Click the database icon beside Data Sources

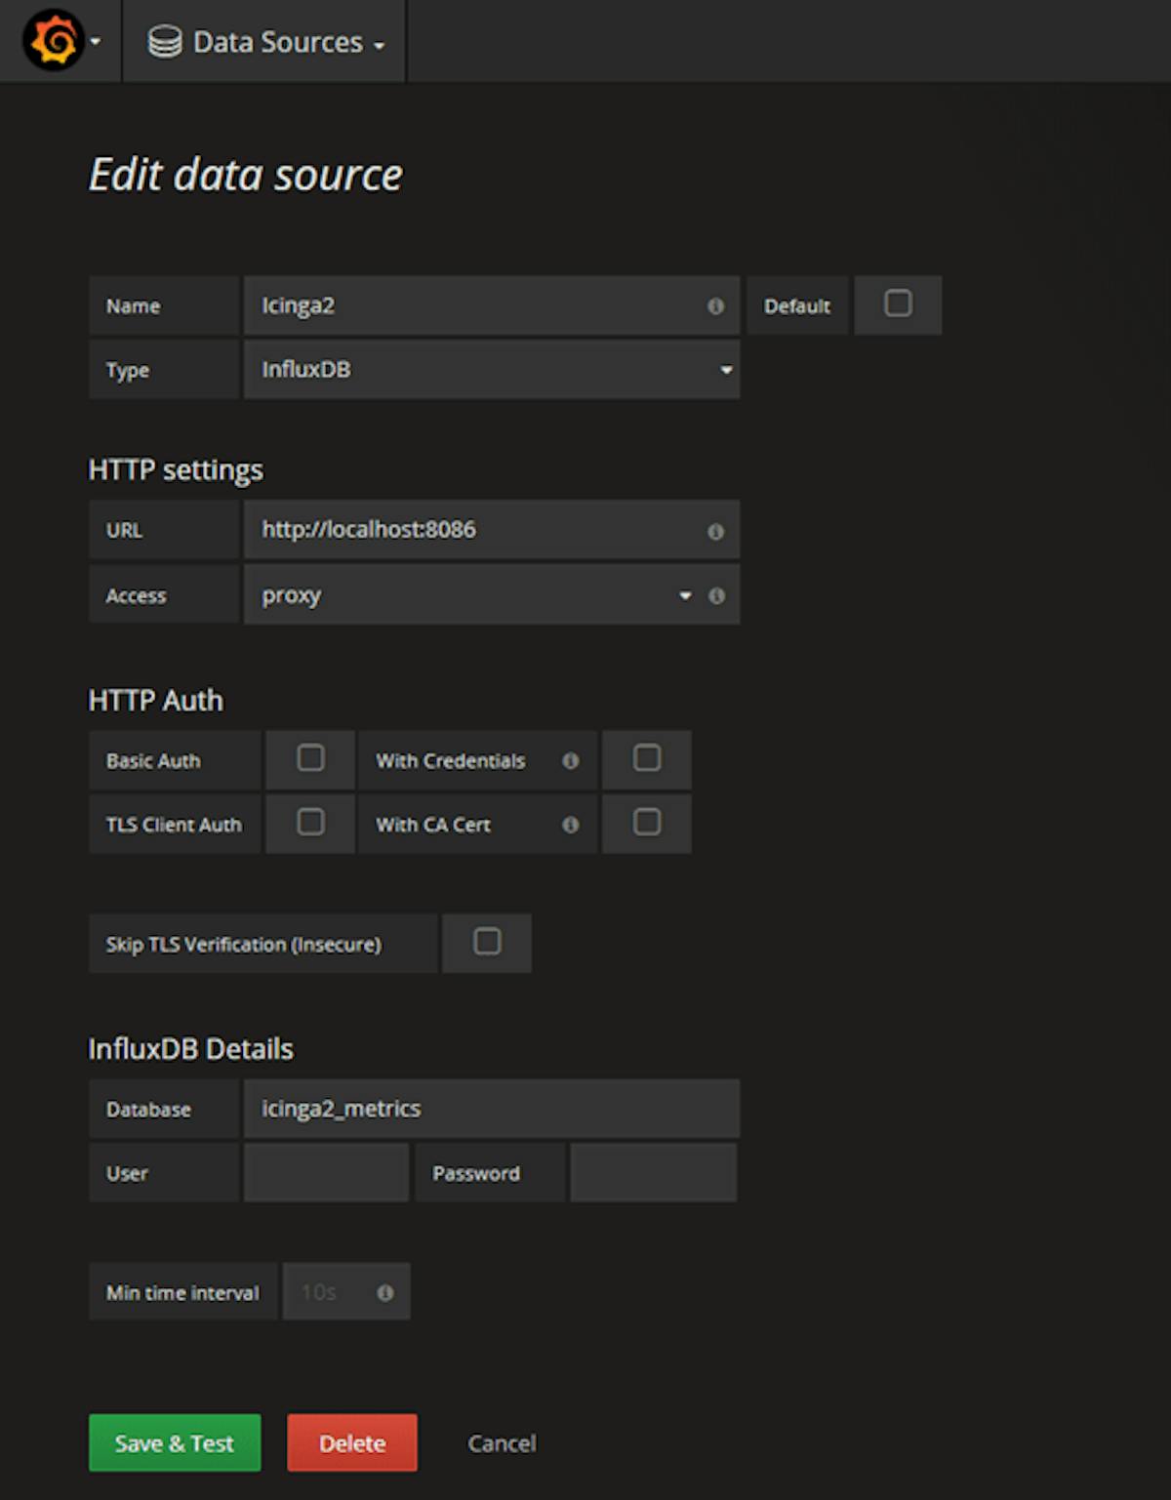point(165,42)
